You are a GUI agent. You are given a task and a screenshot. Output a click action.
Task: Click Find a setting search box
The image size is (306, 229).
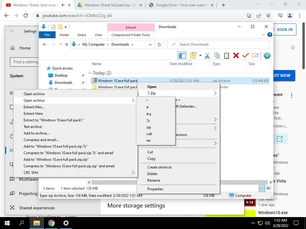[x=24, y=62]
